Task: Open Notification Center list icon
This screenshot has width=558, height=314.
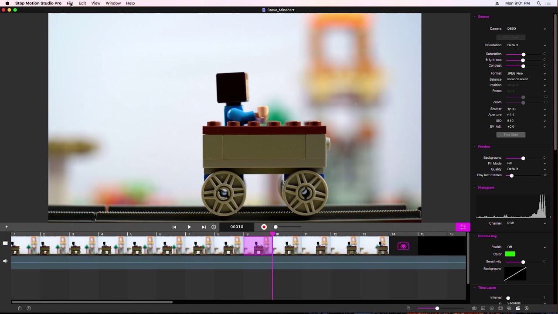Action: point(548,3)
